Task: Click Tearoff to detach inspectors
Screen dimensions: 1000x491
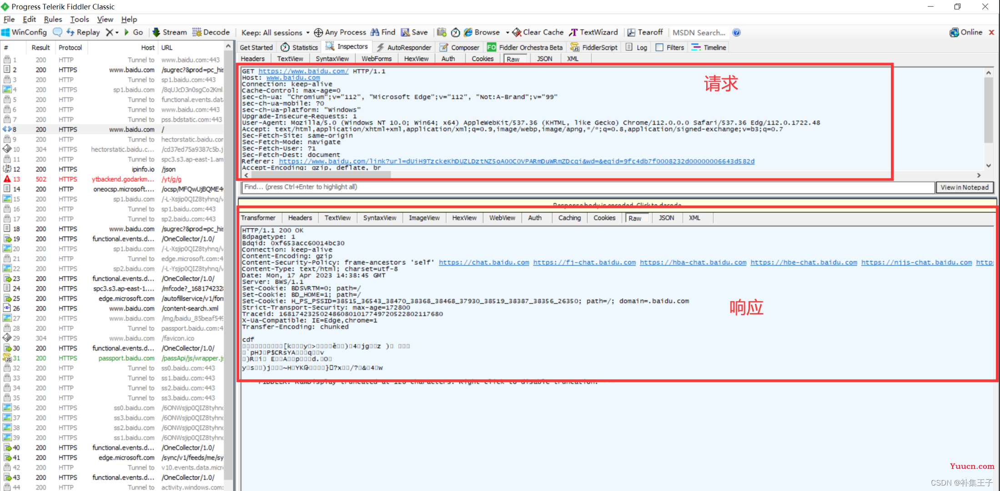Action: tap(645, 32)
